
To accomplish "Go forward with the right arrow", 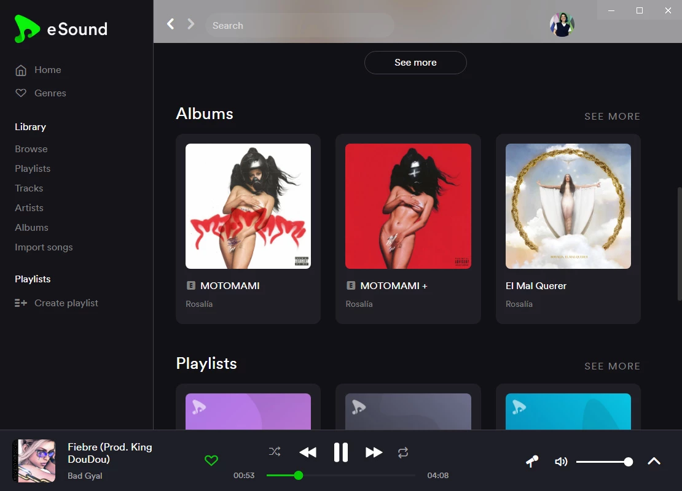I will [x=190, y=24].
